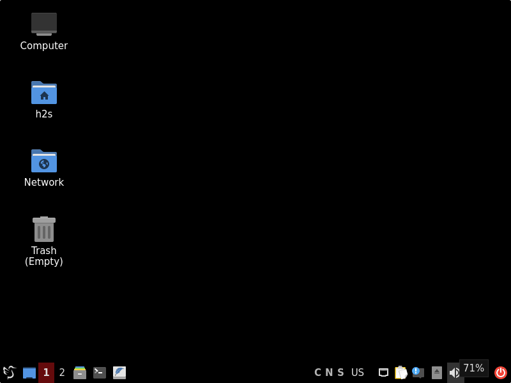Open the empty Trash on the desktop

click(x=43, y=229)
